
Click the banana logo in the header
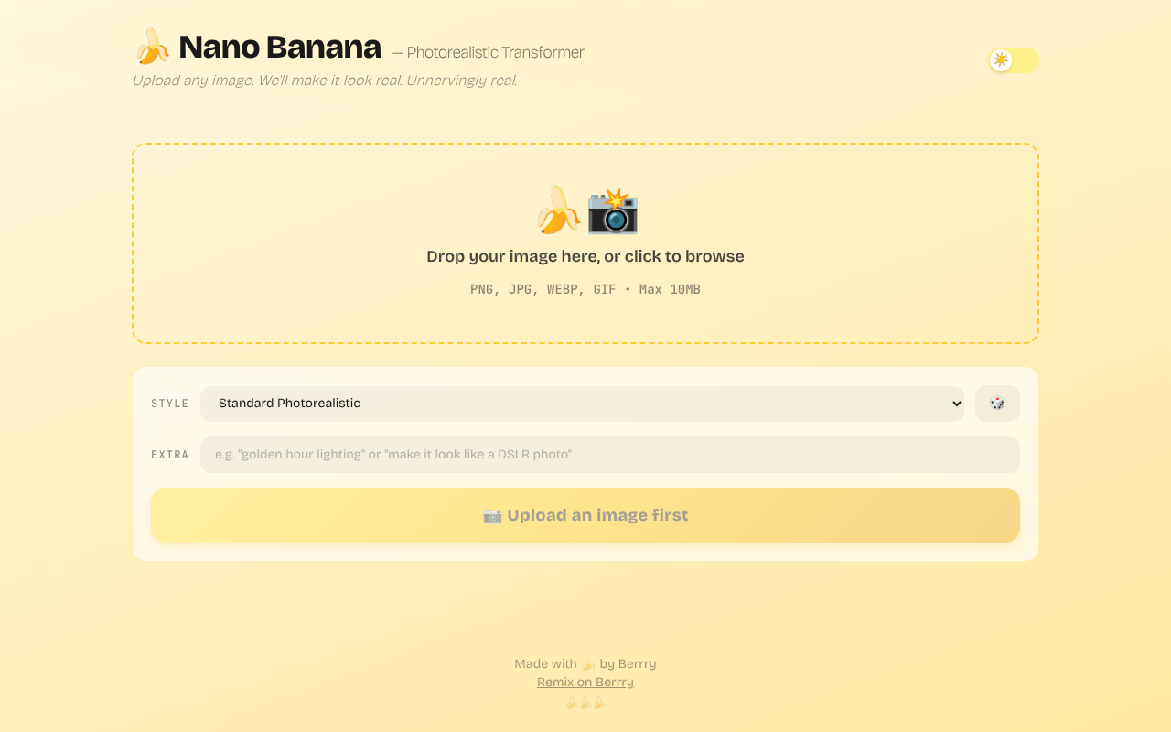[x=153, y=46]
